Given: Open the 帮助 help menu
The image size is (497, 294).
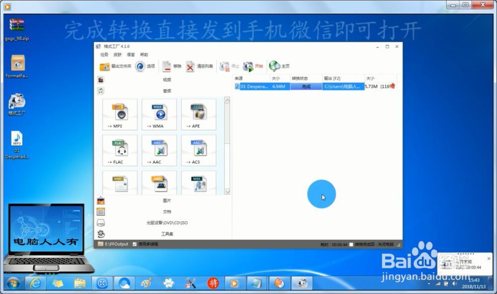Looking at the screenshot, I should (144, 55).
